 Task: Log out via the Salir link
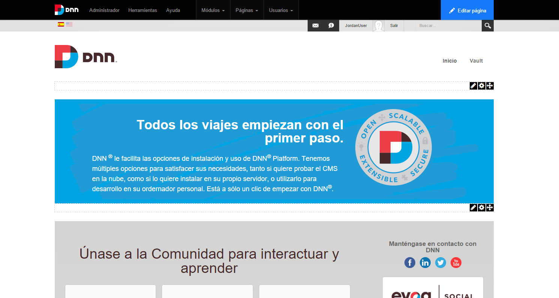pyautogui.click(x=394, y=25)
